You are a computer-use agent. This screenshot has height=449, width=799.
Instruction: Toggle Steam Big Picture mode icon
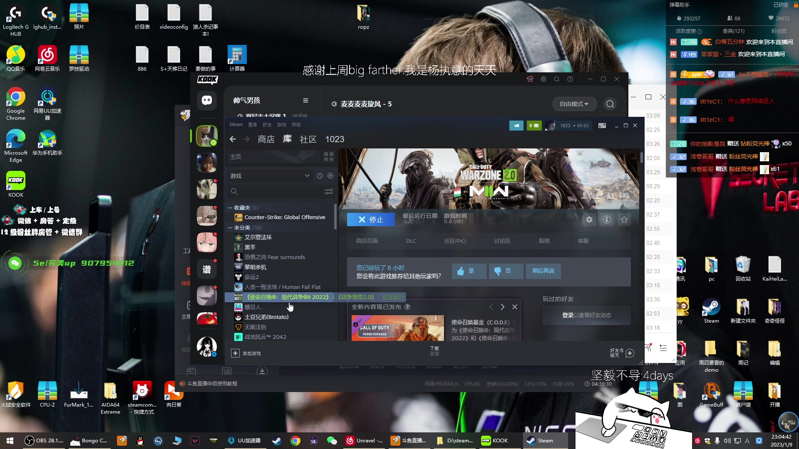[602, 126]
